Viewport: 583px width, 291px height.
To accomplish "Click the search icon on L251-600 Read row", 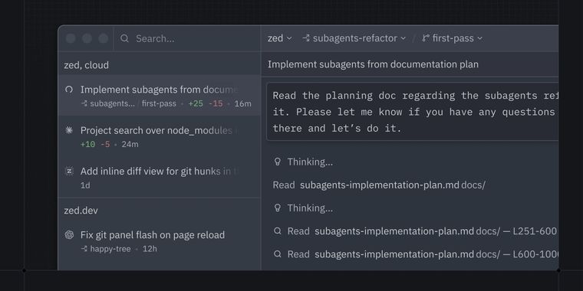I will coord(278,231).
